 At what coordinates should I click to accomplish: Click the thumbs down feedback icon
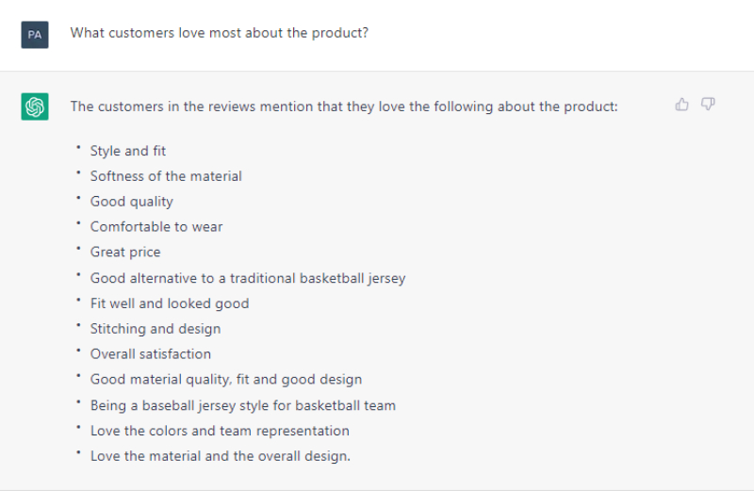[x=708, y=105]
